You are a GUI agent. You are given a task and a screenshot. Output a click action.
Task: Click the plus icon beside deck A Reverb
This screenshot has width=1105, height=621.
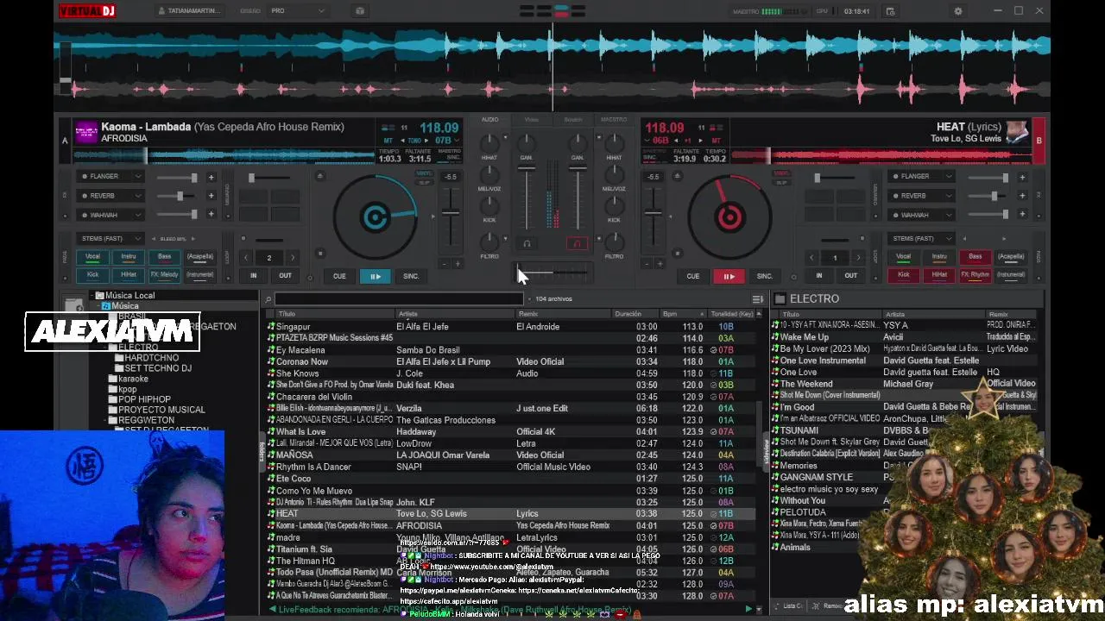(210, 196)
